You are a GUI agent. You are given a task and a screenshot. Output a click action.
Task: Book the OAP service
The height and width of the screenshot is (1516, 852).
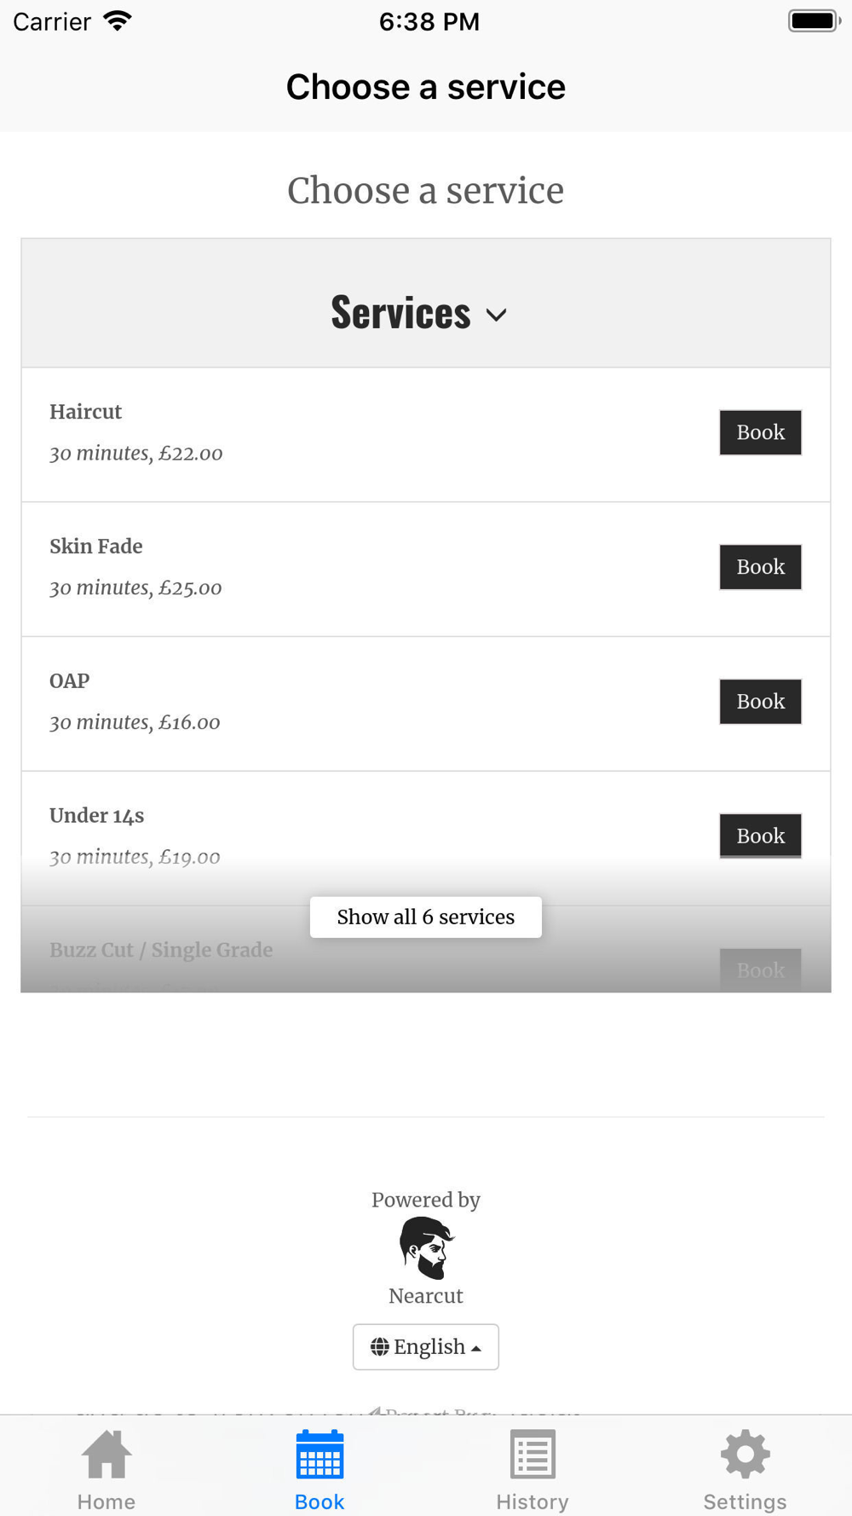(760, 702)
